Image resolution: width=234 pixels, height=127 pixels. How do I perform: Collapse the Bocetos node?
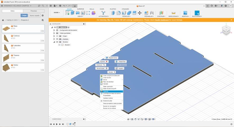point(54,42)
